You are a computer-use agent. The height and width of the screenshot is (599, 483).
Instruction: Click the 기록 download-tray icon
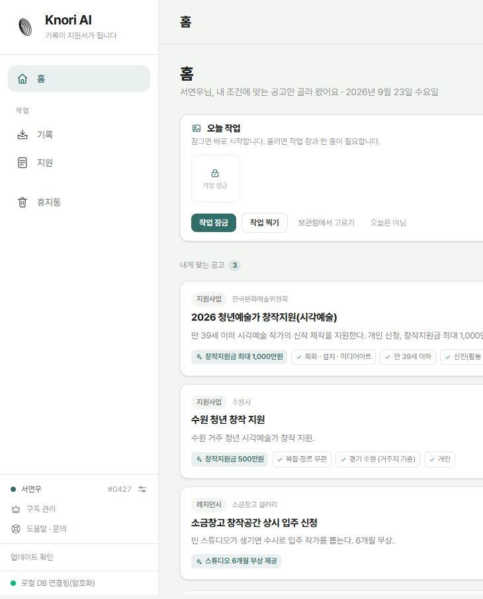point(22,134)
